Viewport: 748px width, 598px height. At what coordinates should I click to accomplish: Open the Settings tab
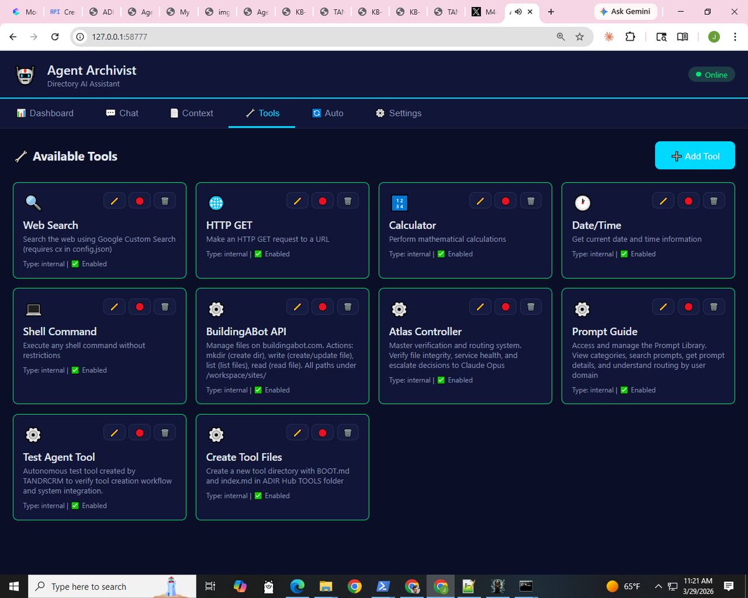[398, 113]
